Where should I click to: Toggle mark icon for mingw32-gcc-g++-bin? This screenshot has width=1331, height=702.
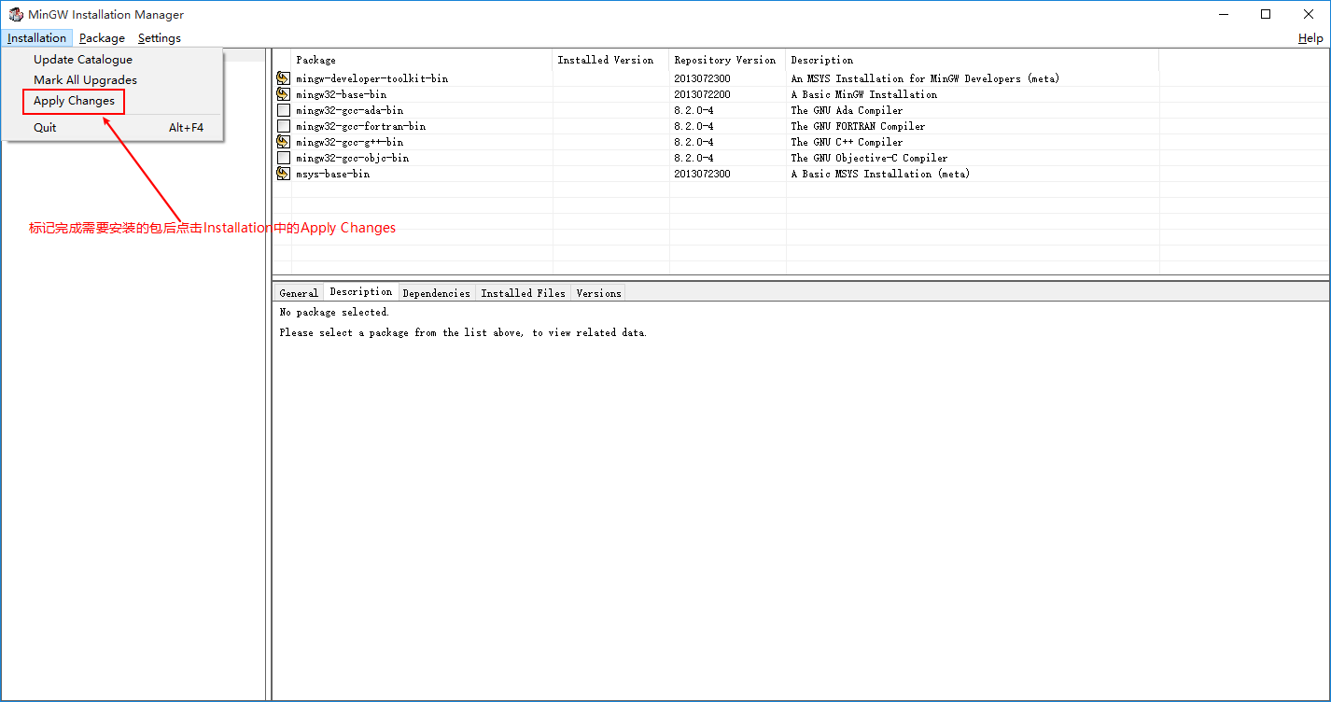click(284, 142)
